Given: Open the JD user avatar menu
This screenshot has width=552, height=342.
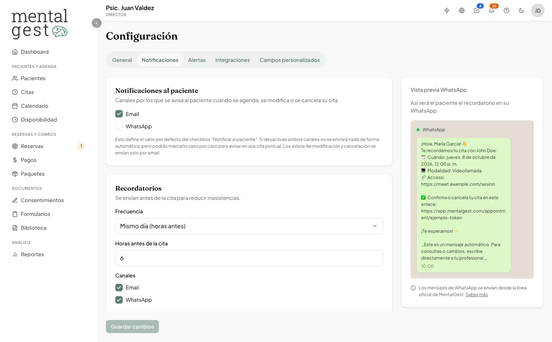Looking at the screenshot, I should (538, 11).
